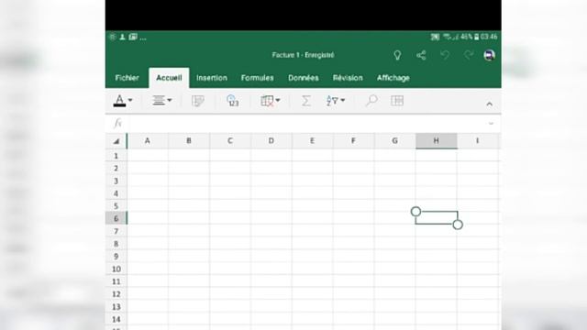Select column B header

(189, 140)
